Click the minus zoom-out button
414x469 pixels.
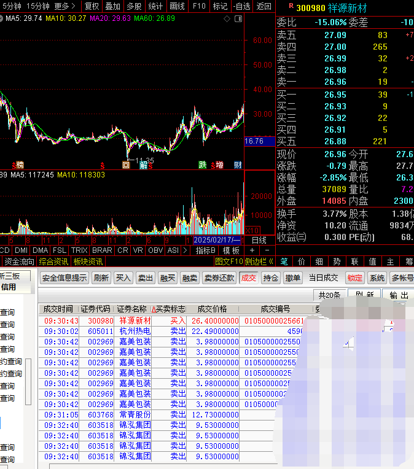click(x=267, y=250)
